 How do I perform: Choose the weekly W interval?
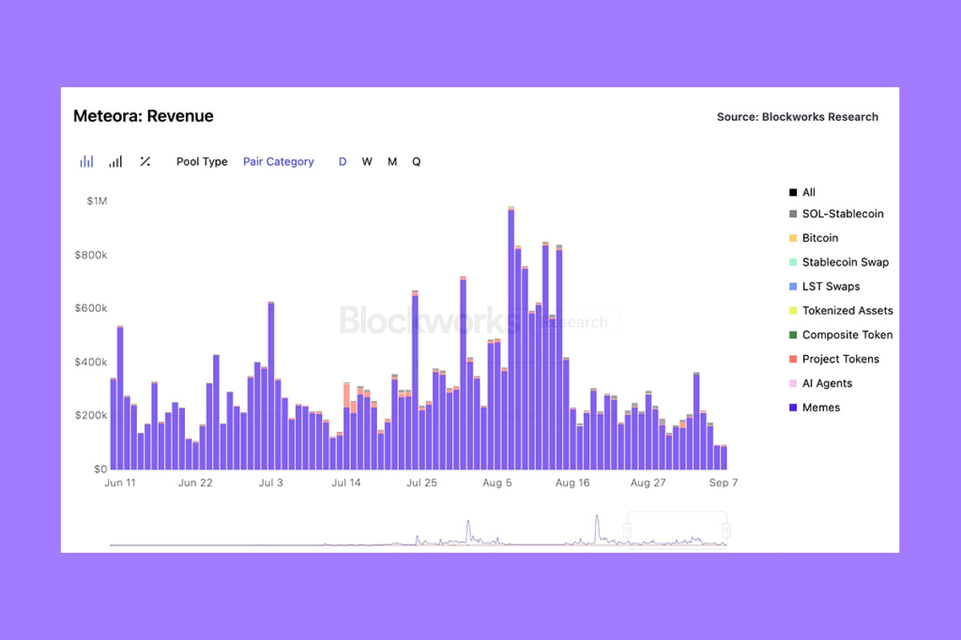click(367, 161)
